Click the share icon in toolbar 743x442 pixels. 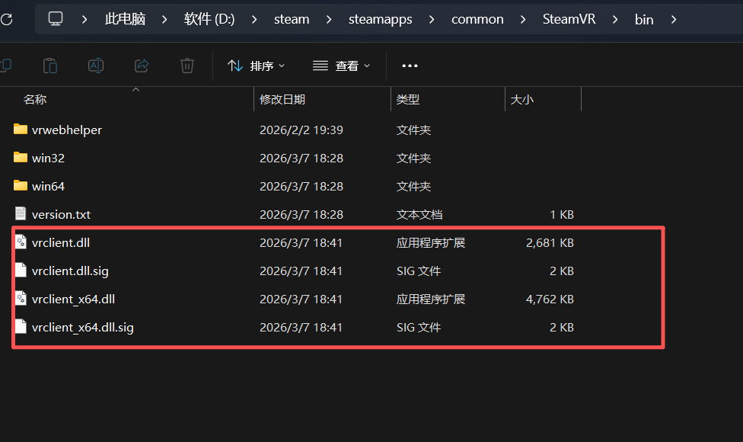coord(142,66)
